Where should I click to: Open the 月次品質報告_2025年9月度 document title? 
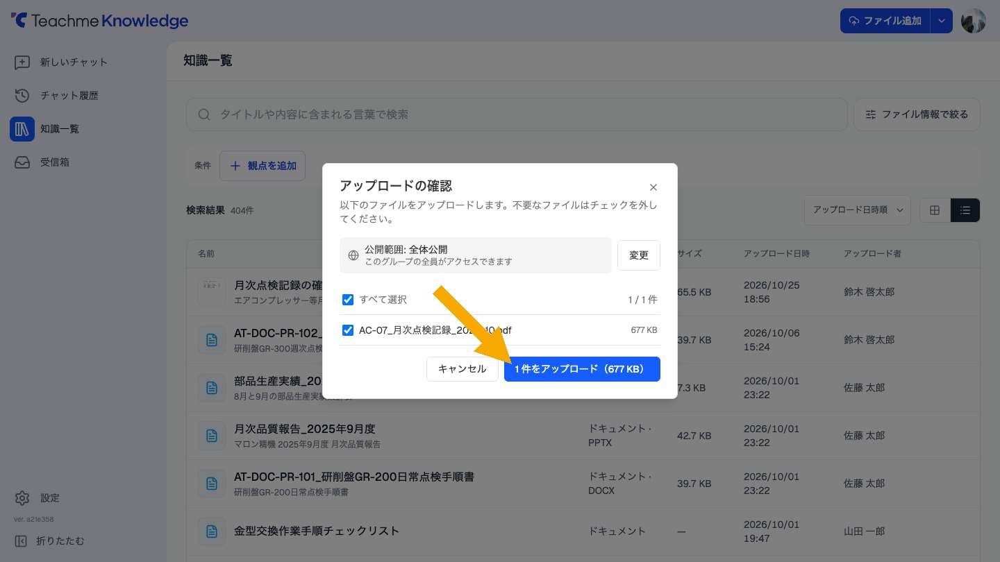(305, 429)
